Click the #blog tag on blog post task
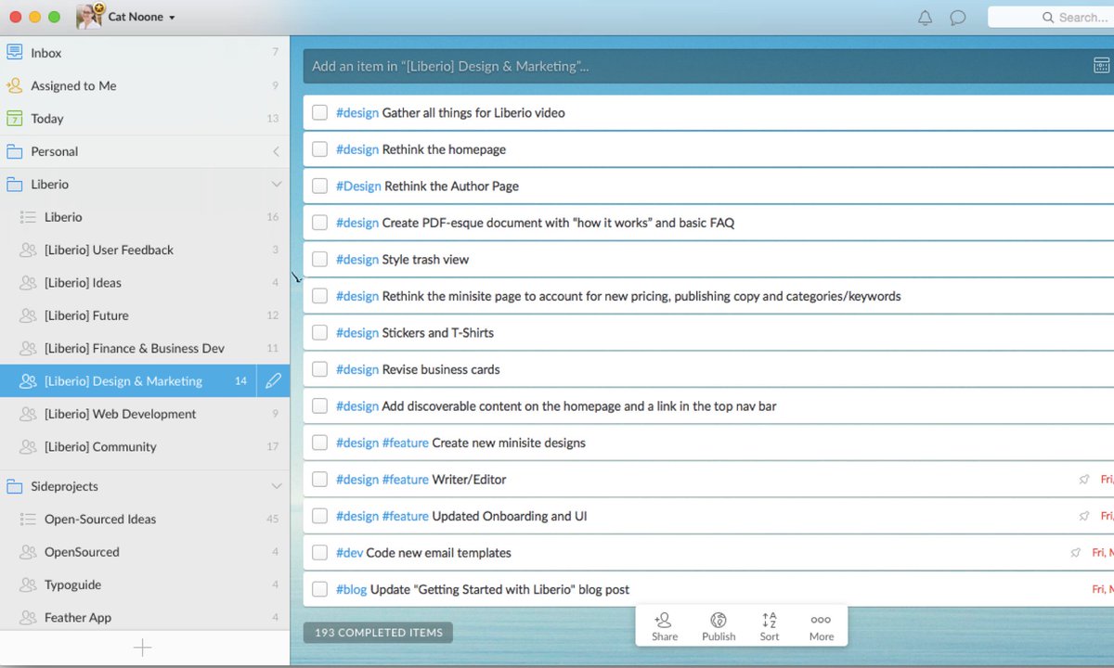This screenshot has height=668, width=1114. click(x=352, y=589)
